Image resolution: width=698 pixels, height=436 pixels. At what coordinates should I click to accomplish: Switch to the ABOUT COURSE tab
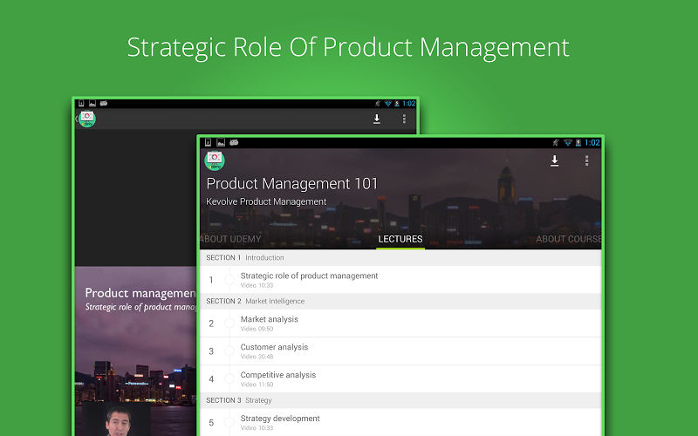tap(568, 239)
